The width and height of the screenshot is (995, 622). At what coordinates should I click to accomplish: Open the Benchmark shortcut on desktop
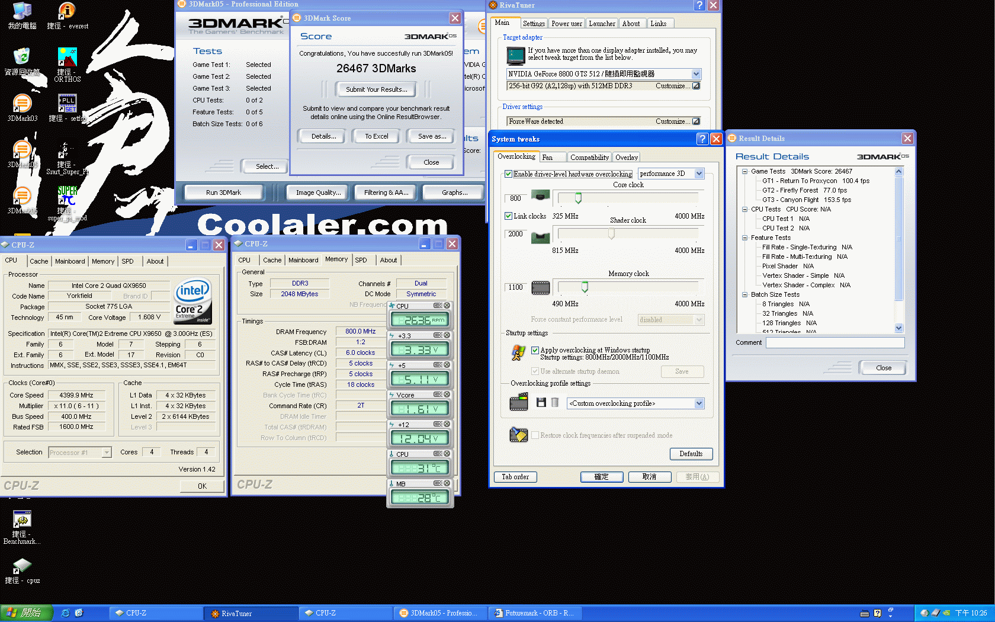(22, 527)
